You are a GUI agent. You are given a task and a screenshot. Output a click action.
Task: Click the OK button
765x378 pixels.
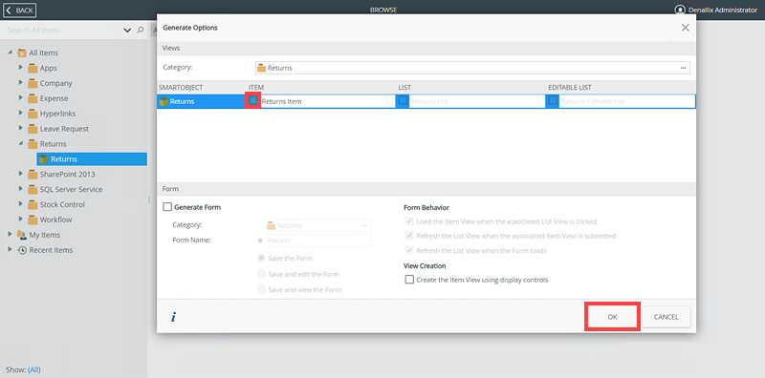(612, 317)
